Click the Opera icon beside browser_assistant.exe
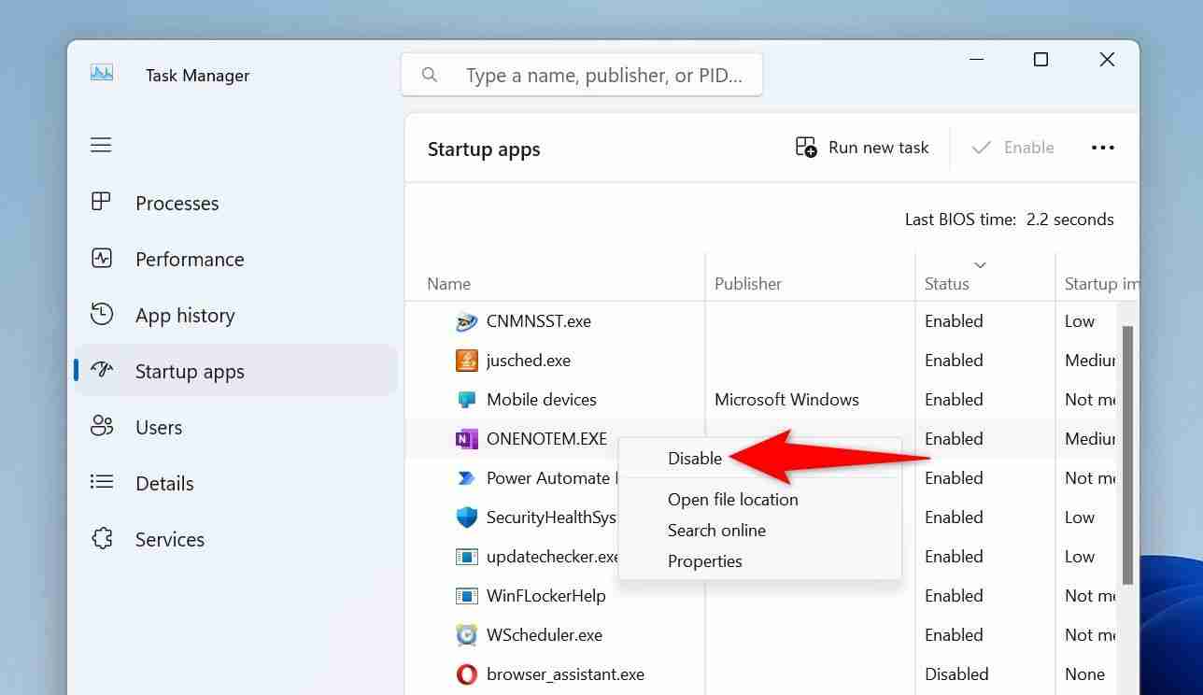 466,674
